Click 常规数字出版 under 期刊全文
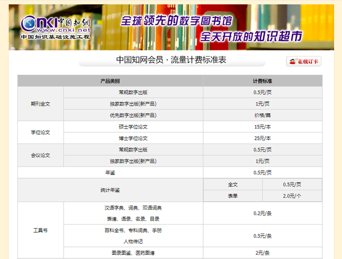This screenshot has height=259, width=342. [x=133, y=92]
